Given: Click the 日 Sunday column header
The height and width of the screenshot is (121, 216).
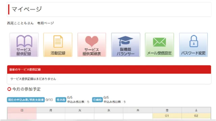Looking at the screenshot, I should pos(22,110).
